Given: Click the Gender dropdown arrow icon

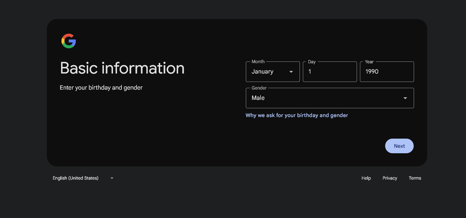Looking at the screenshot, I should tap(405, 98).
